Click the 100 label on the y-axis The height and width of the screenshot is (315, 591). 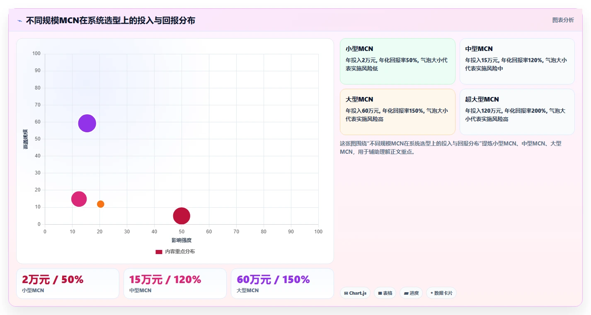(x=36, y=53)
